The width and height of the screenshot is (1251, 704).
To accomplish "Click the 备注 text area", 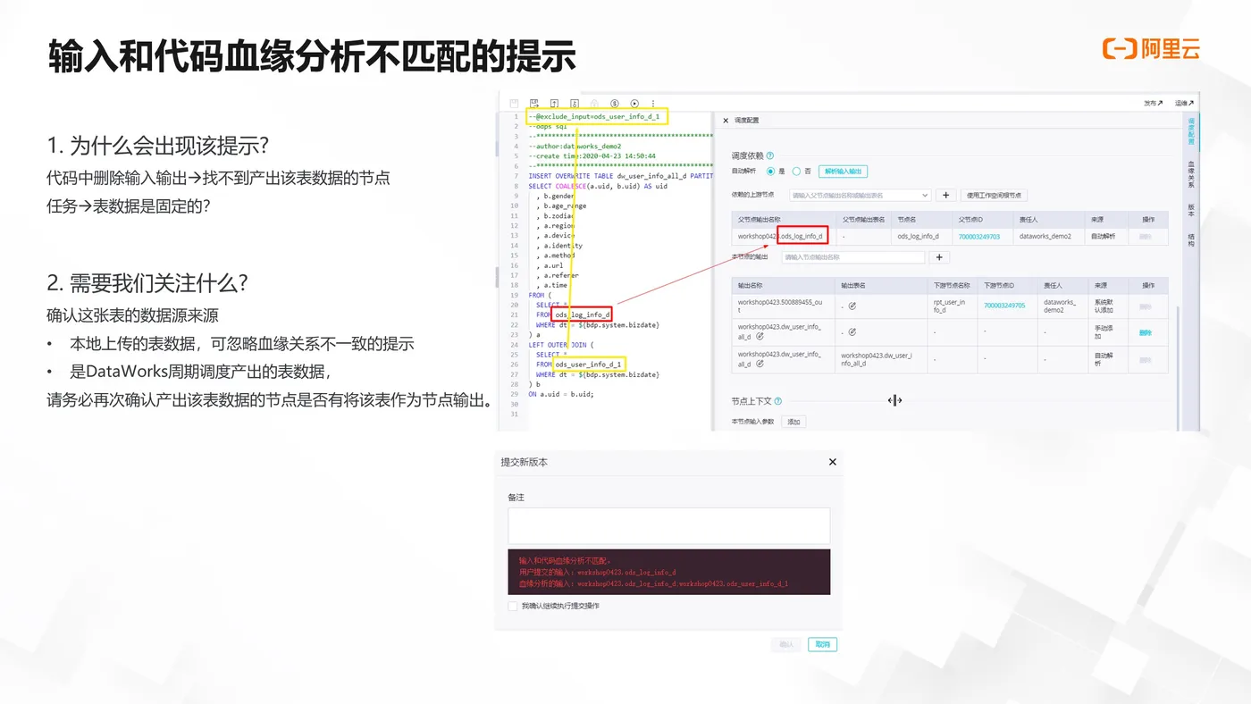I will click(669, 526).
